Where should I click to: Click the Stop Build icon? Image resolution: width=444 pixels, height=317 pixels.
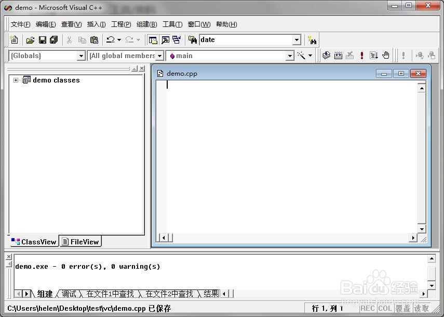point(350,55)
